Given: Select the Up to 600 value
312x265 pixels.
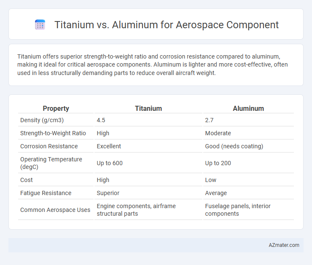Looking at the screenshot, I should [x=110, y=163].
